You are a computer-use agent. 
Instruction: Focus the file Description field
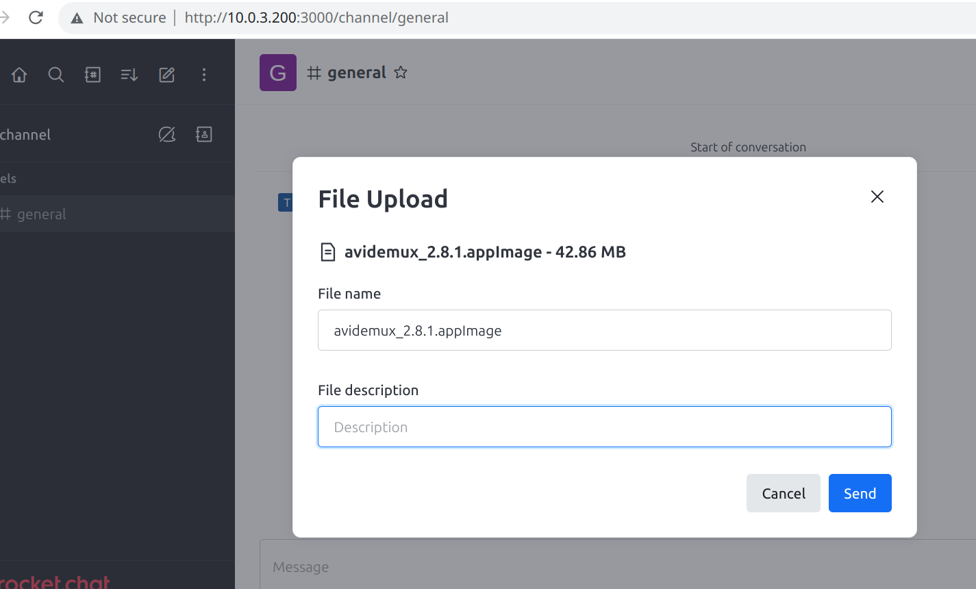tap(604, 426)
